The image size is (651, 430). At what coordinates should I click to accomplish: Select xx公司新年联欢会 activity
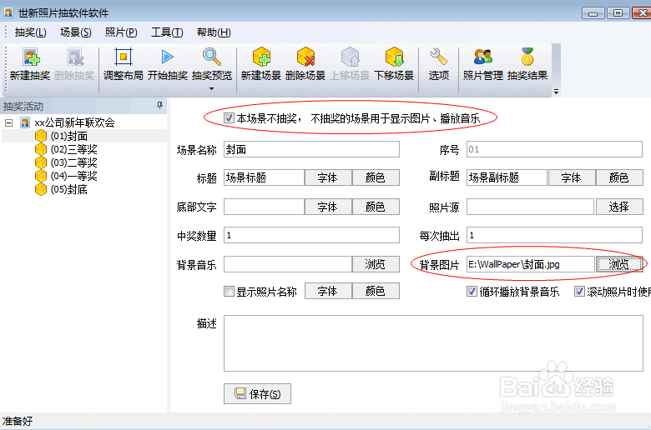(x=74, y=122)
